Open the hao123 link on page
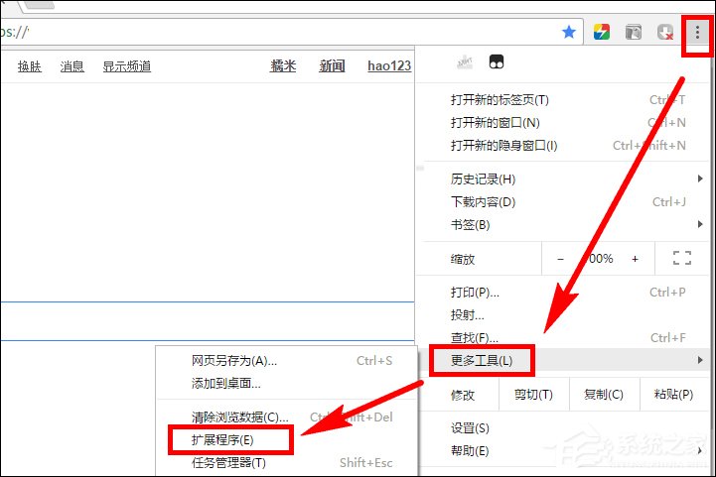The image size is (716, 477). click(x=388, y=66)
